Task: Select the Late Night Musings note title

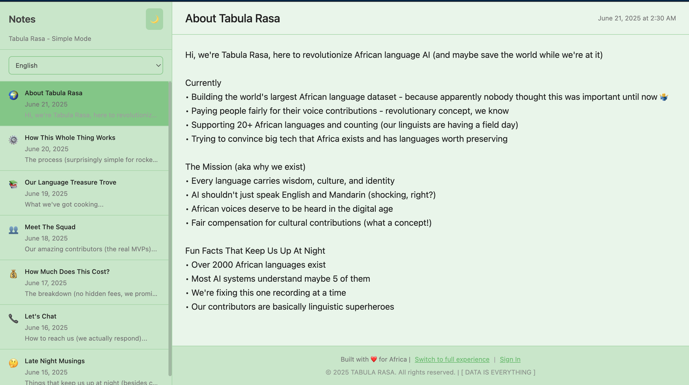Action: [x=55, y=361]
